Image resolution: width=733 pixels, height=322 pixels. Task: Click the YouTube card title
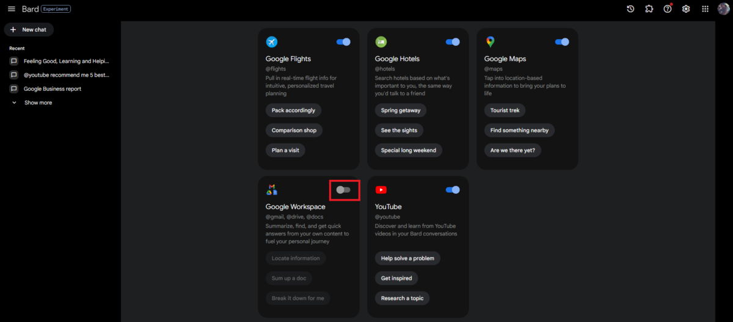pos(388,207)
